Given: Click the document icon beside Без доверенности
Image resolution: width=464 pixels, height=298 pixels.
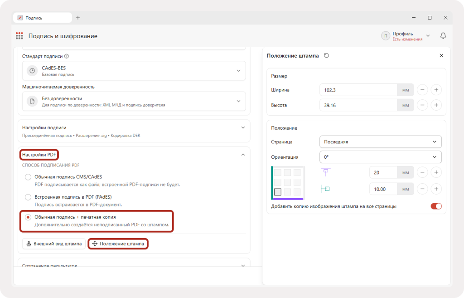Looking at the screenshot, I should [32, 101].
